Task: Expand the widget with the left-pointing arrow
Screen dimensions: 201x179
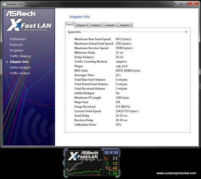Action: pos(64,163)
